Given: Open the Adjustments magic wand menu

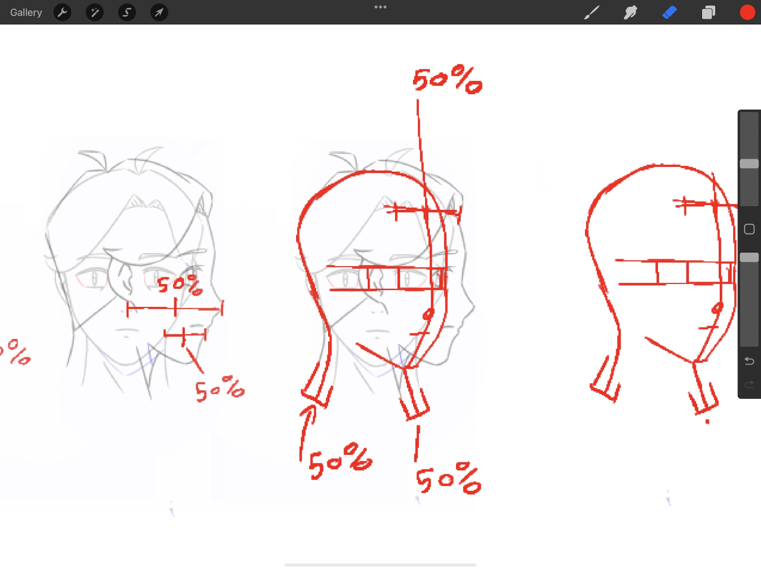Looking at the screenshot, I should (x=94, y=13).
